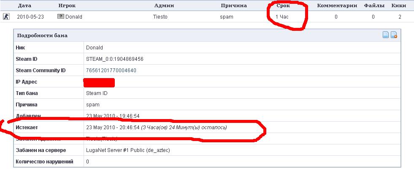Open Steam Community ID link 76561201770004640
The height and width of the screenshot is (190, 414).
pyautogui.click(x=111, y=71)
